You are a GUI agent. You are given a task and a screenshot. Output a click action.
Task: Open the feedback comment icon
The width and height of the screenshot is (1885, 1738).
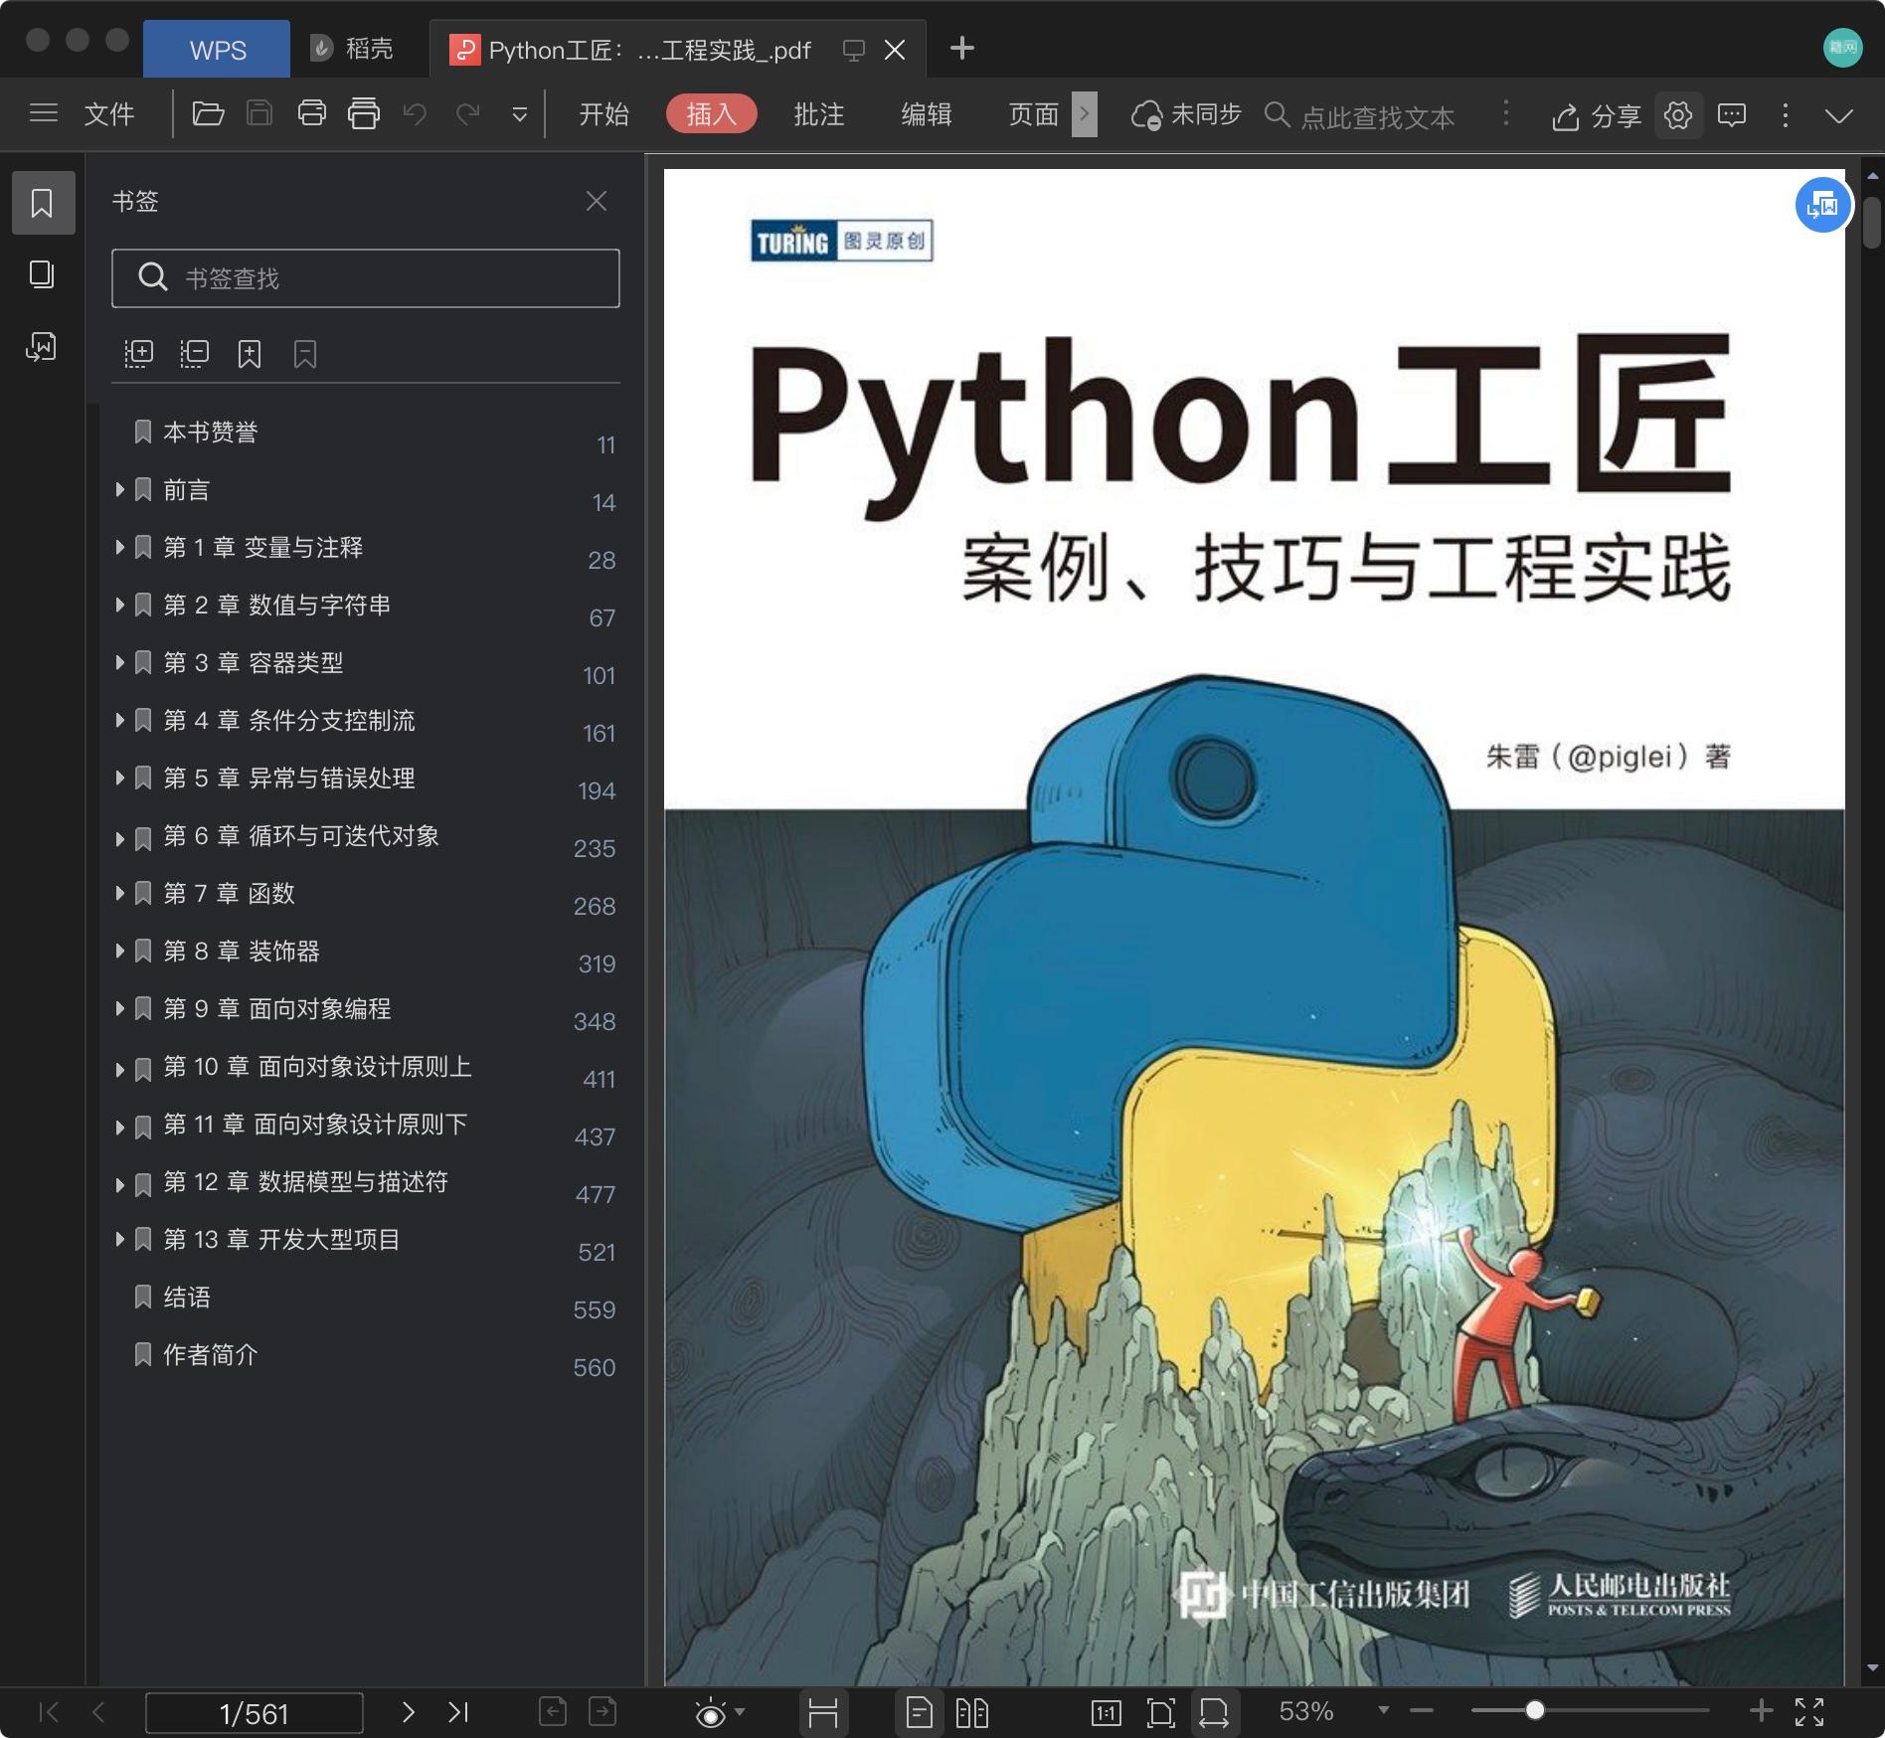click(x=1732, y=115)
